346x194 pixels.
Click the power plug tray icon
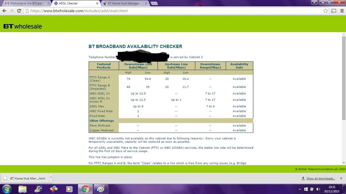[x=312, y=189]
